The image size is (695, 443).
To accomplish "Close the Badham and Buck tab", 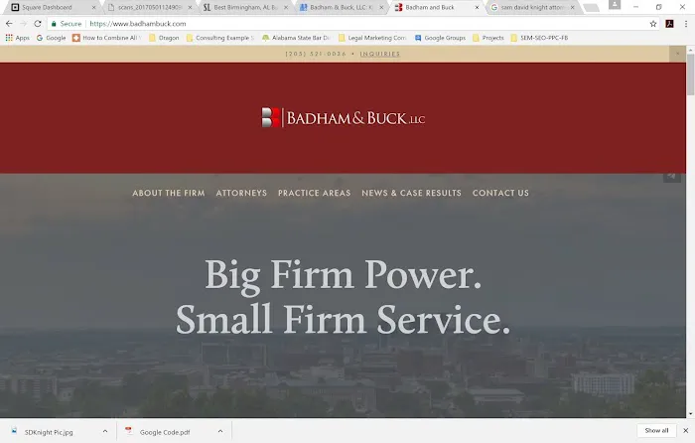I will 477,8.
